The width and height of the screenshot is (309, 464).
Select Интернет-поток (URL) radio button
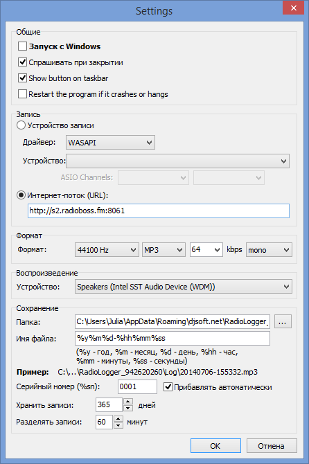point(21,195)
